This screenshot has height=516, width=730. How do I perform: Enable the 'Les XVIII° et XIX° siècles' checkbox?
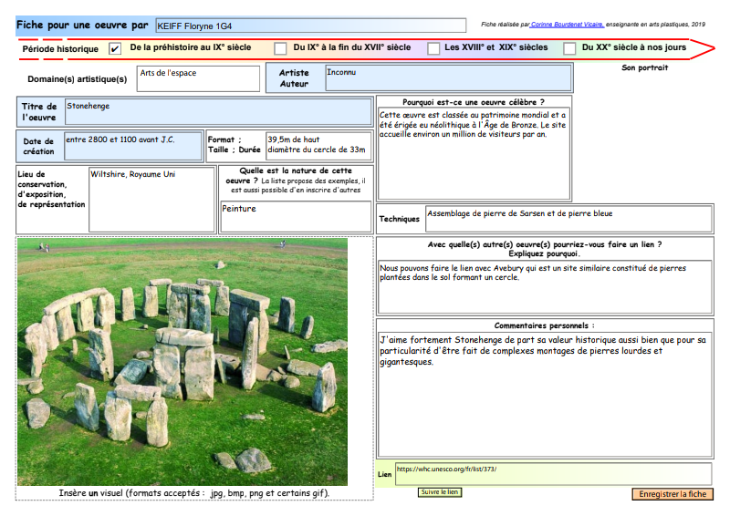(x=434, y=48)
